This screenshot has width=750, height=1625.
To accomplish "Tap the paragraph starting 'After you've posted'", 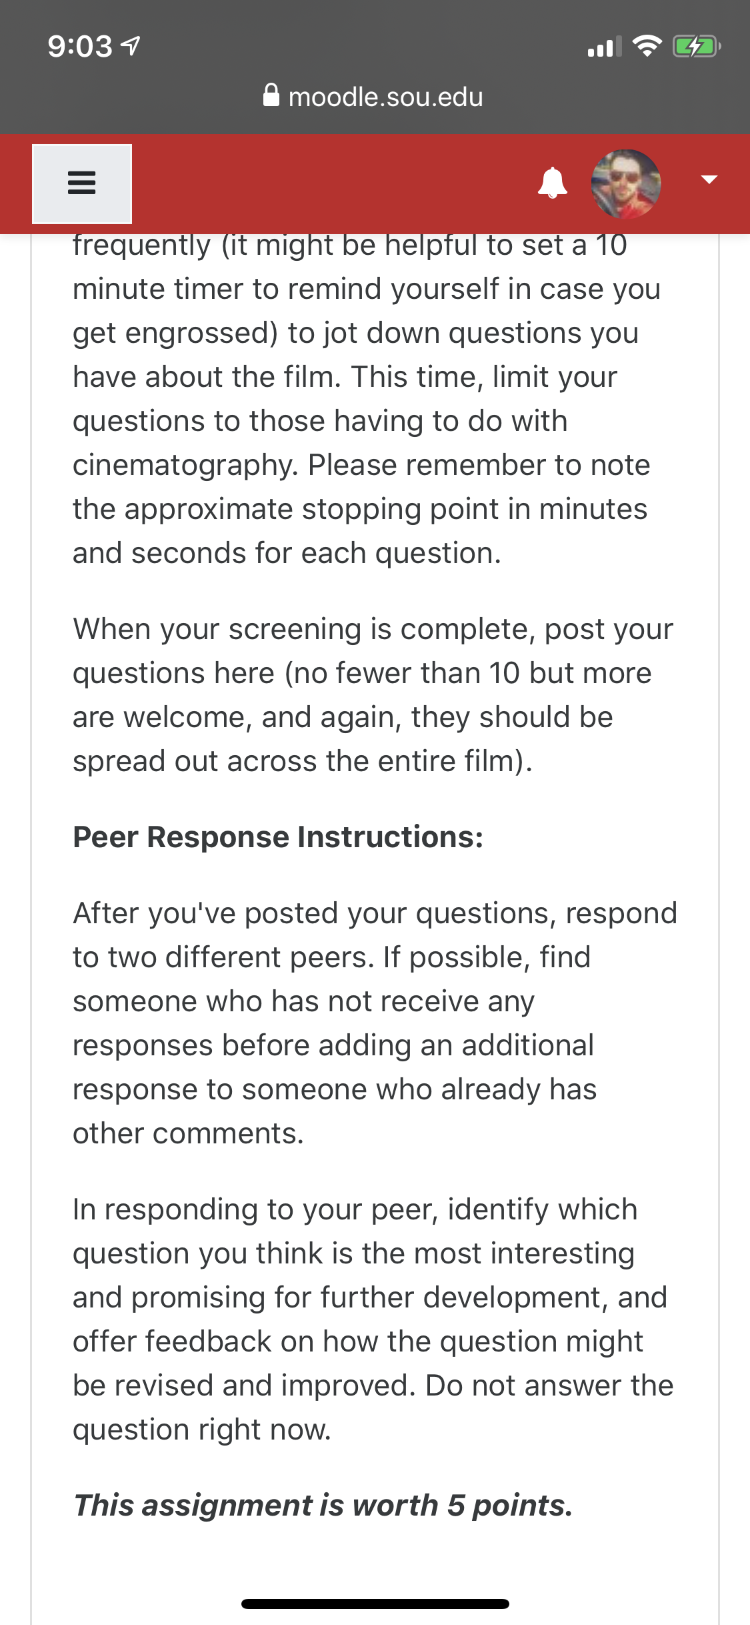I will pos(375,1023).
